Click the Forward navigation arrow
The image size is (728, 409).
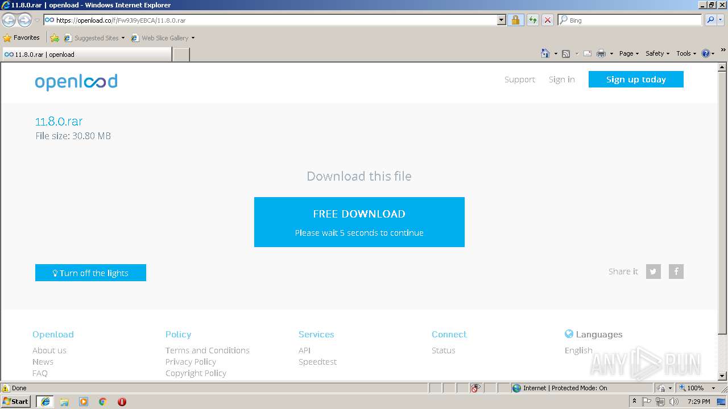coord(24,20)
